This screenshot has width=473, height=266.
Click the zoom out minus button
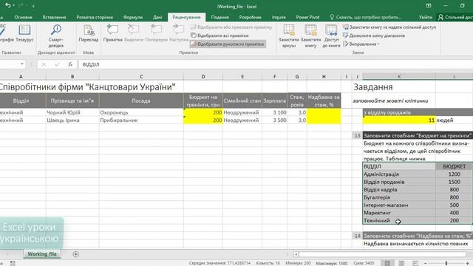pos(426,263)
